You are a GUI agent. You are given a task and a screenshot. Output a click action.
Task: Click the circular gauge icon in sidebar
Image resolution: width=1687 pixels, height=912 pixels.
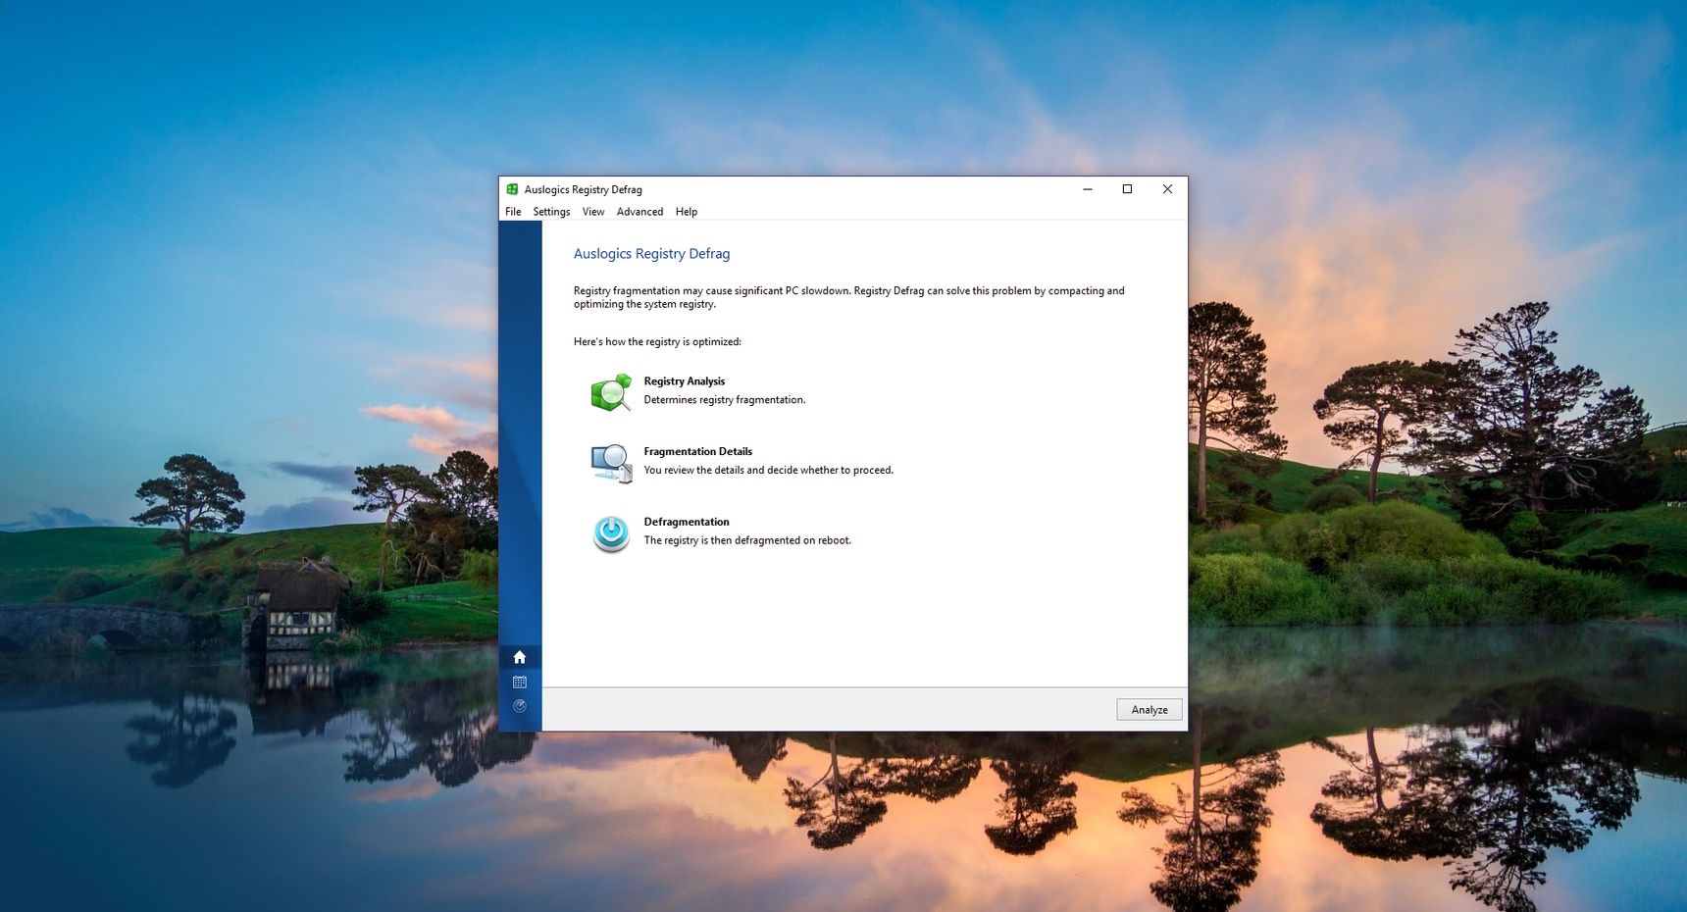[x=520, y=706]
